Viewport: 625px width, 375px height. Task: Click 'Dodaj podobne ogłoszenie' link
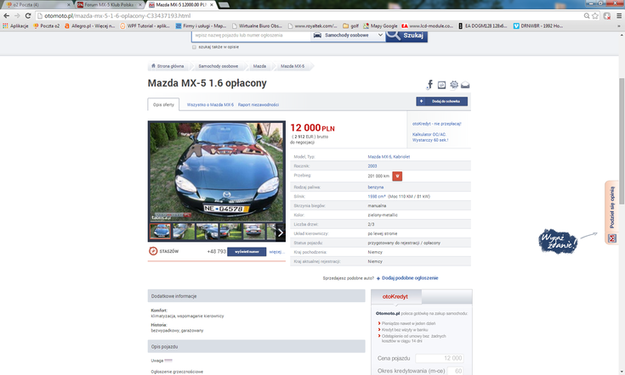coord(410,278)
